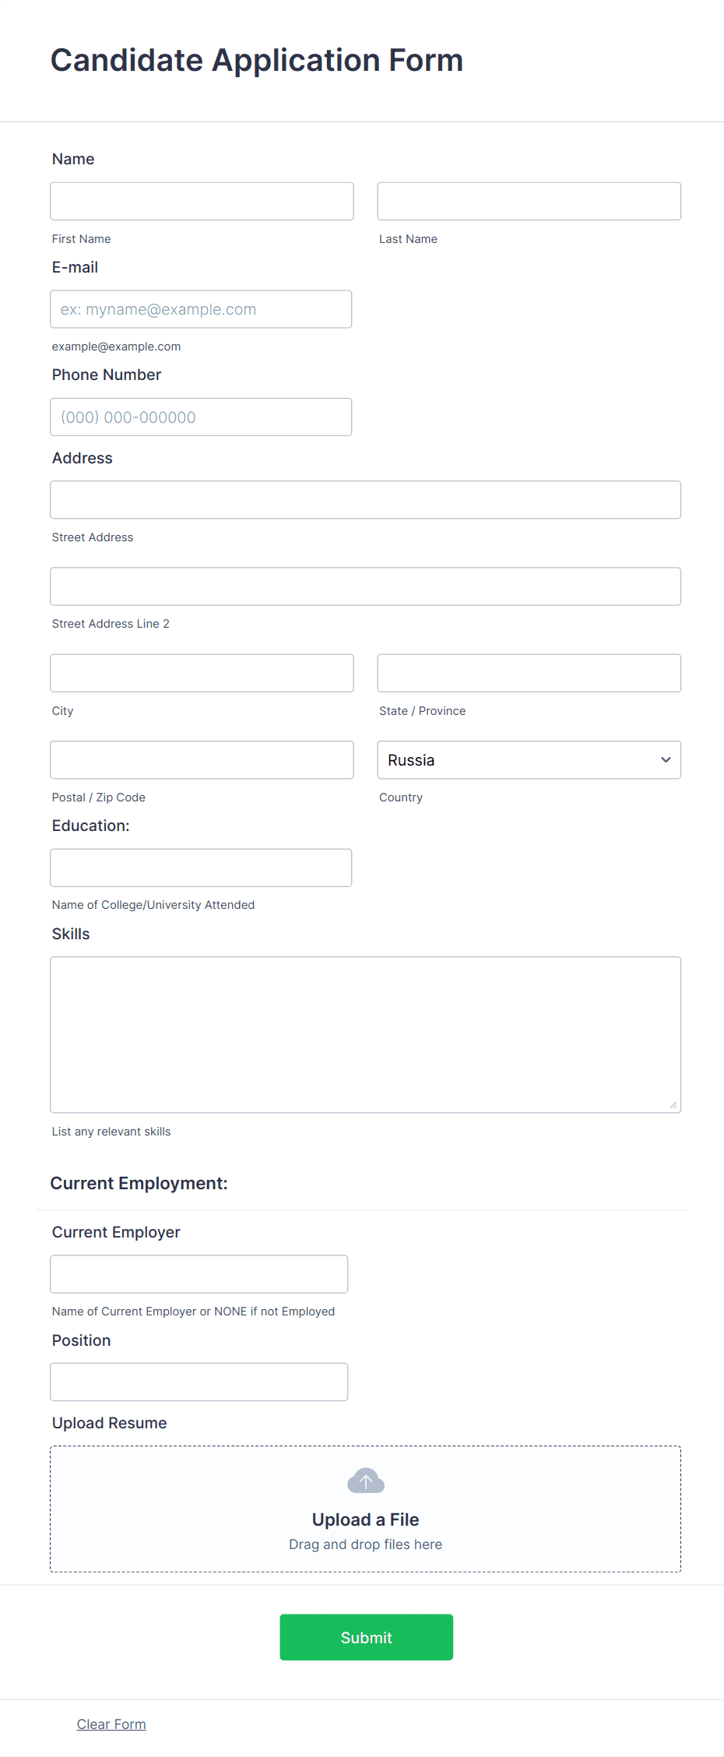Select the City input box
The image size is (724, 1757).
202,672
